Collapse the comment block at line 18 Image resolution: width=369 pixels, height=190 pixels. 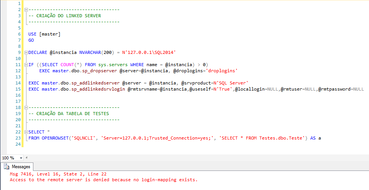click(x=26, y=108)
